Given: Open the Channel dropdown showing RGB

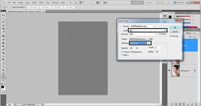Looking at the screenshot, I should tap(143, 34).
